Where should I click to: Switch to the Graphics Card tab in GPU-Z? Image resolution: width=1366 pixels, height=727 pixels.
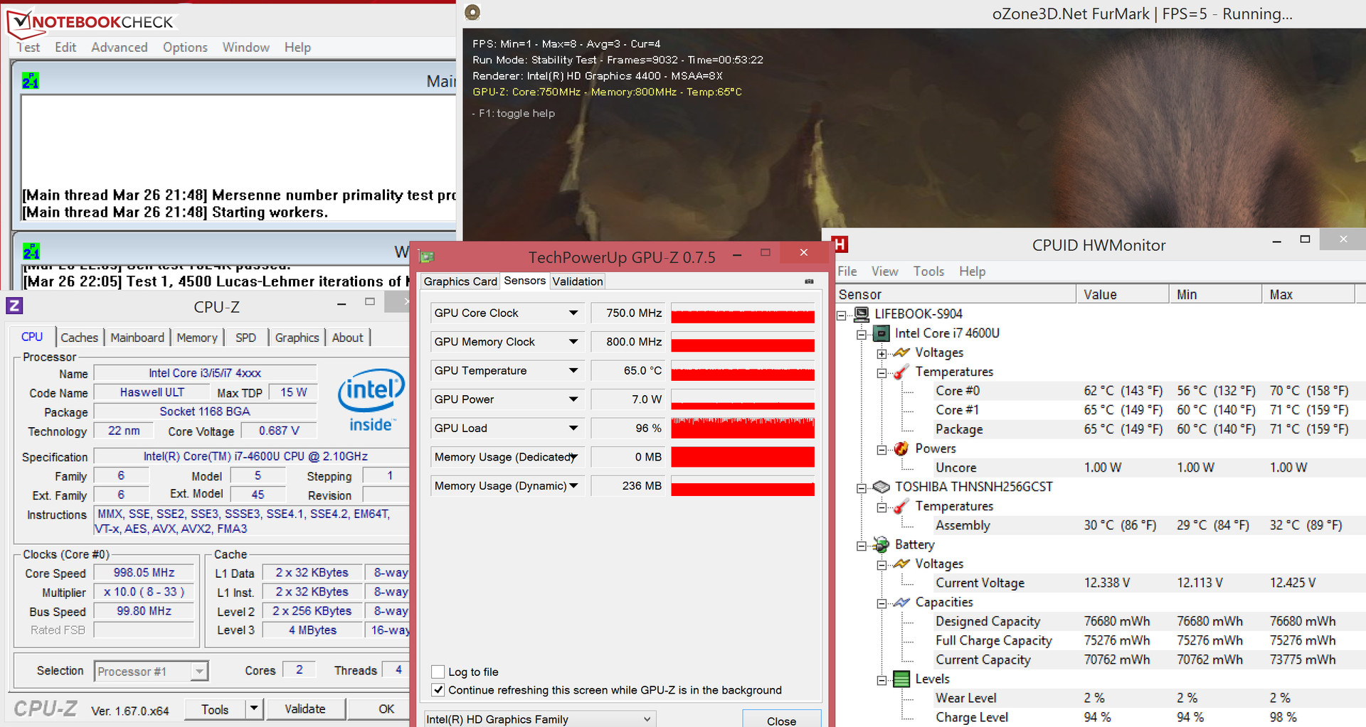point(460,281)
